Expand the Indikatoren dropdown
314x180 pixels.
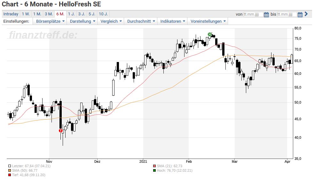tap(172, 21)
